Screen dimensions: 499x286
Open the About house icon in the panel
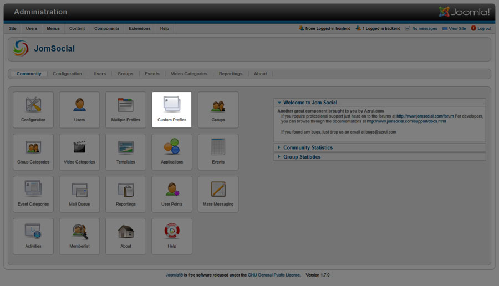pos(126,236)
